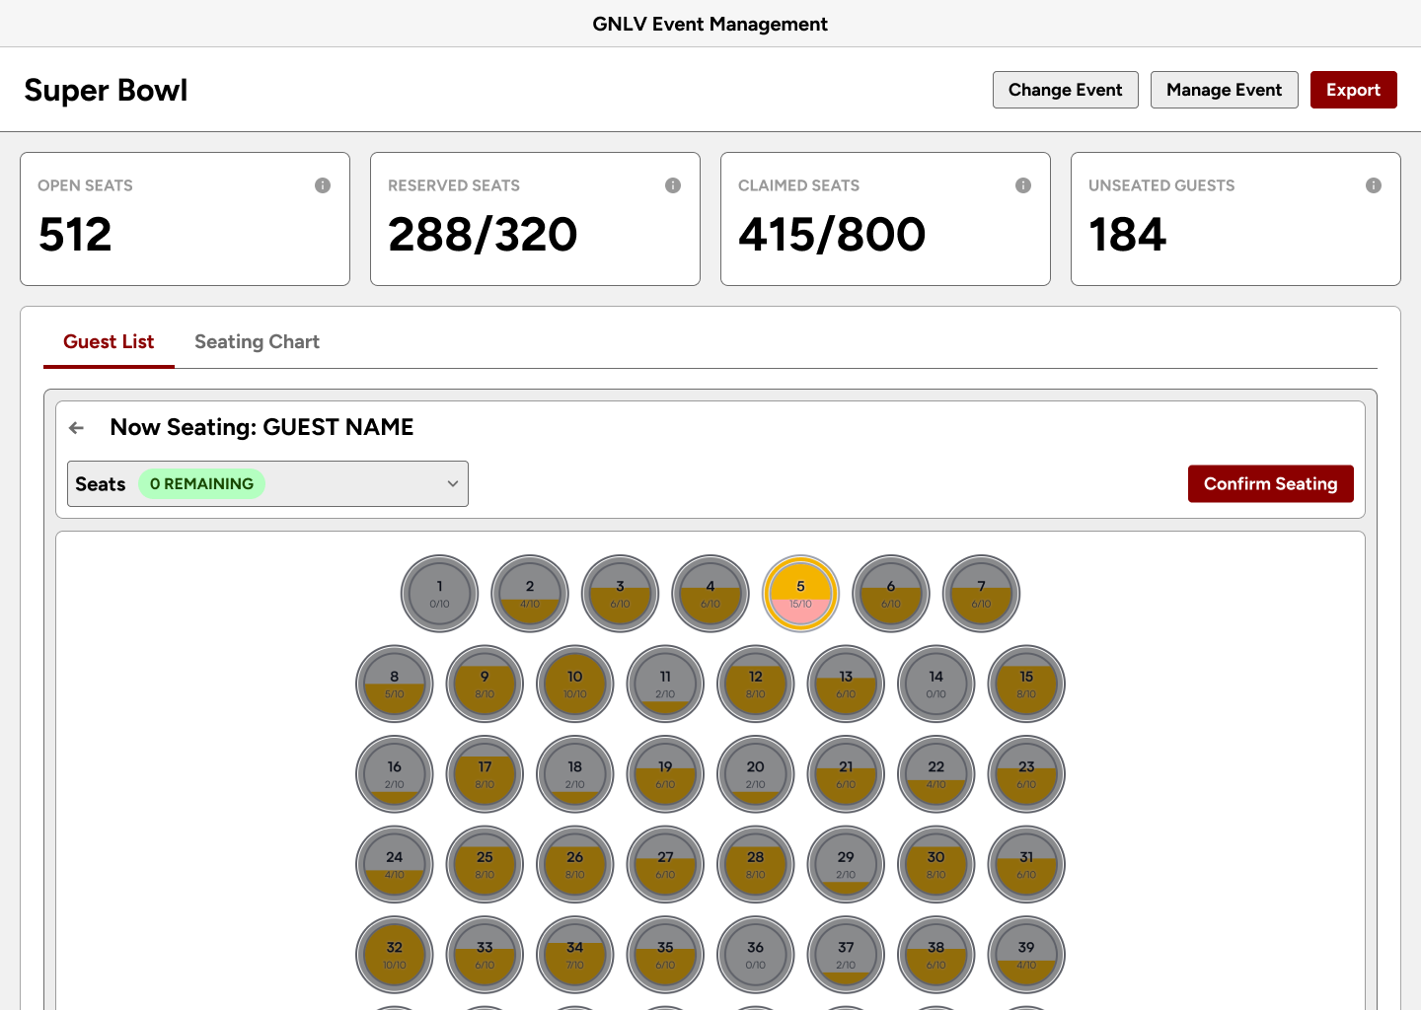Select table 23 in the seating chart
This screenshot has width=1421, height=1010.
pyautogui.click(x=1026, y=774)
